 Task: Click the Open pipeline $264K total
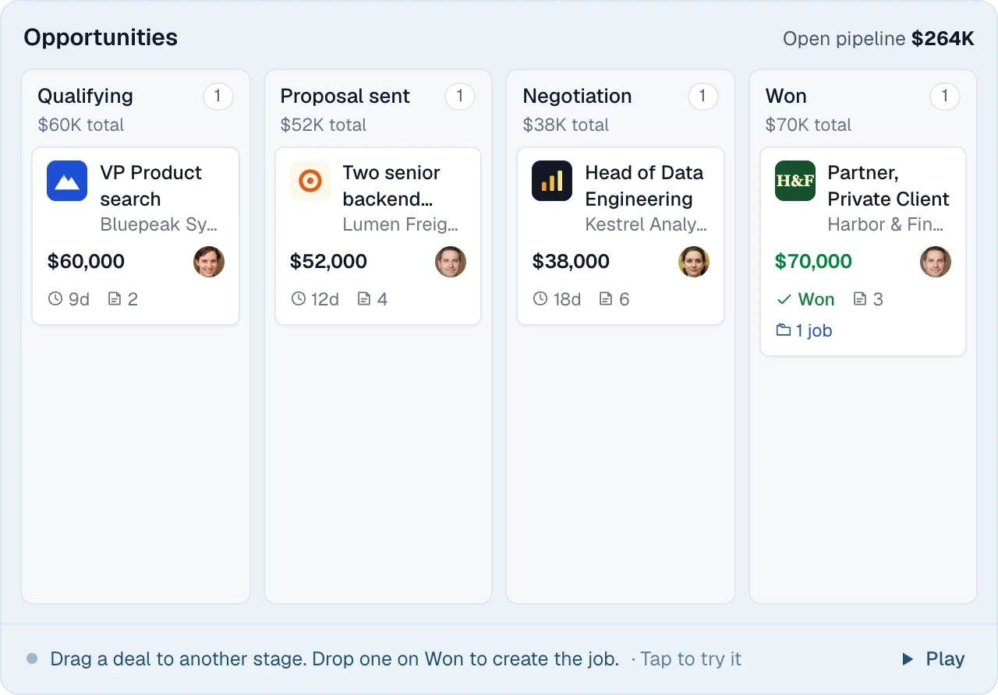tap(879, 39)
